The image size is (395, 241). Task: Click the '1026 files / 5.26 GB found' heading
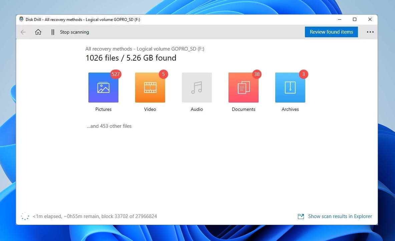(x=131, y=58)
